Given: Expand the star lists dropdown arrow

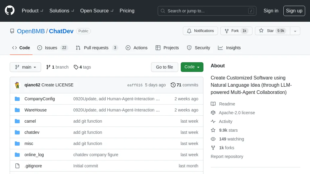Looking at the screenshot, I should (295, 31).
